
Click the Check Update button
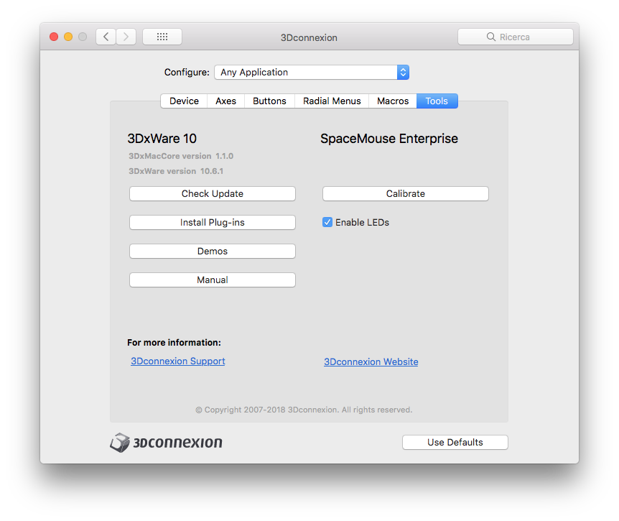tap(213, 193)
